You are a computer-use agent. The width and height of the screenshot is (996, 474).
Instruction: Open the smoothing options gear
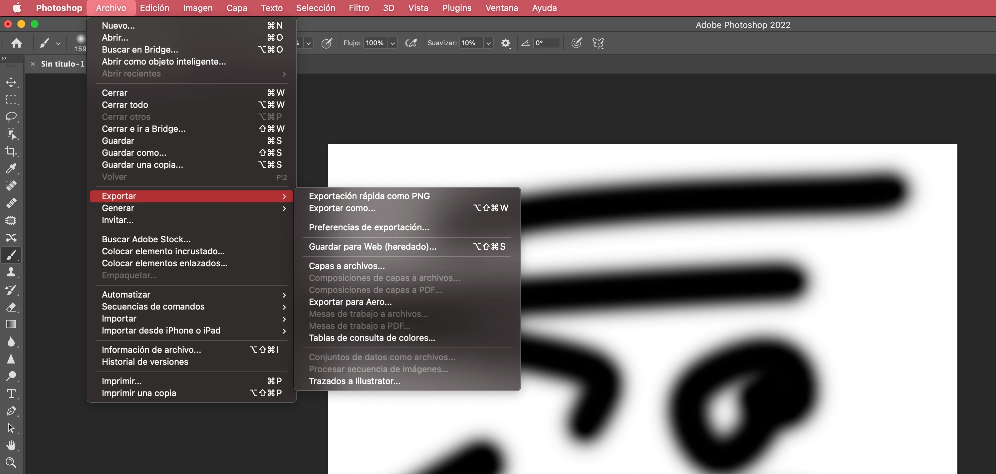(x=505, y=43)
